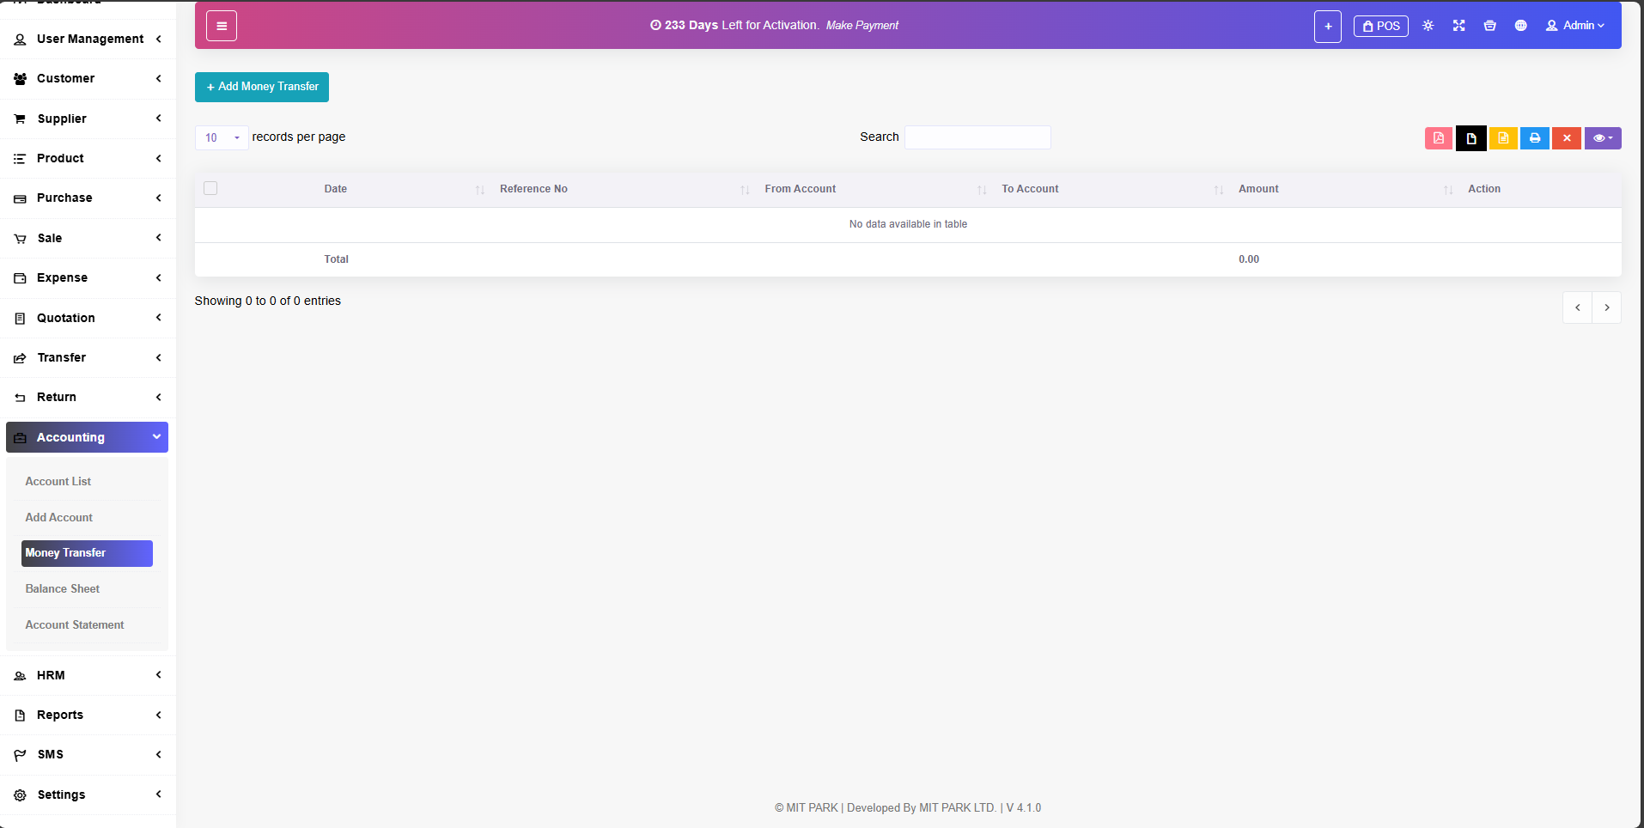Open Balance Sheet in Accounting submenu

click(63, 588)
